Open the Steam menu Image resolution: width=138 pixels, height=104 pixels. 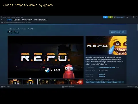point(4,17)
